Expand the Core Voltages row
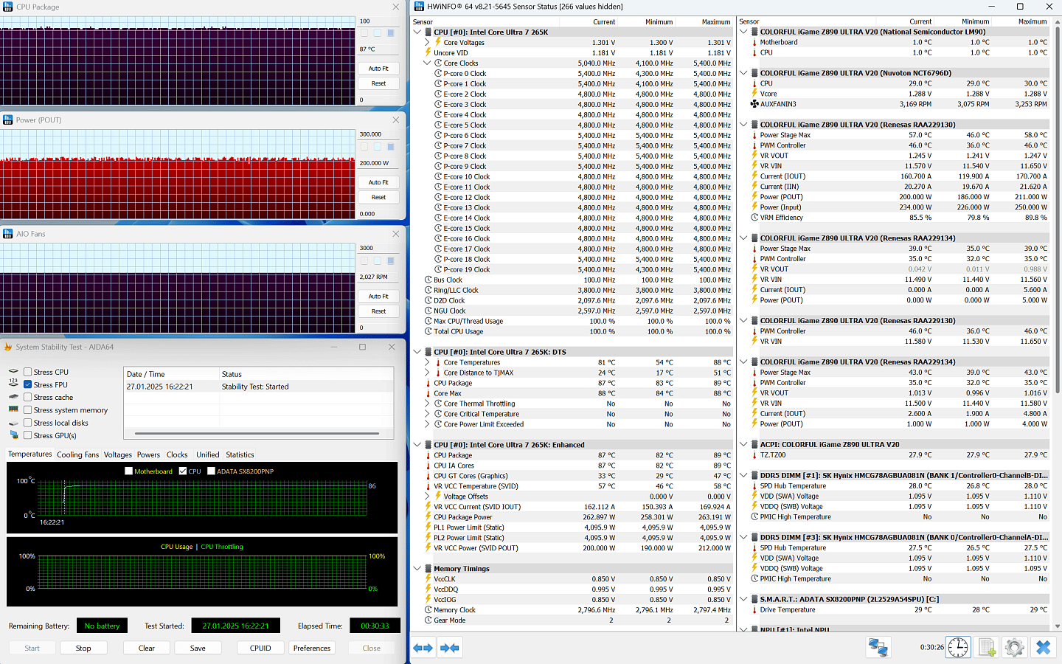The height and width of the screenshot is (664, 1062). point(427,42)
